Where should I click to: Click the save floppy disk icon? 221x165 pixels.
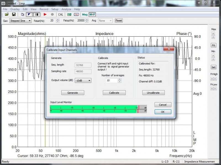(14, 14)
